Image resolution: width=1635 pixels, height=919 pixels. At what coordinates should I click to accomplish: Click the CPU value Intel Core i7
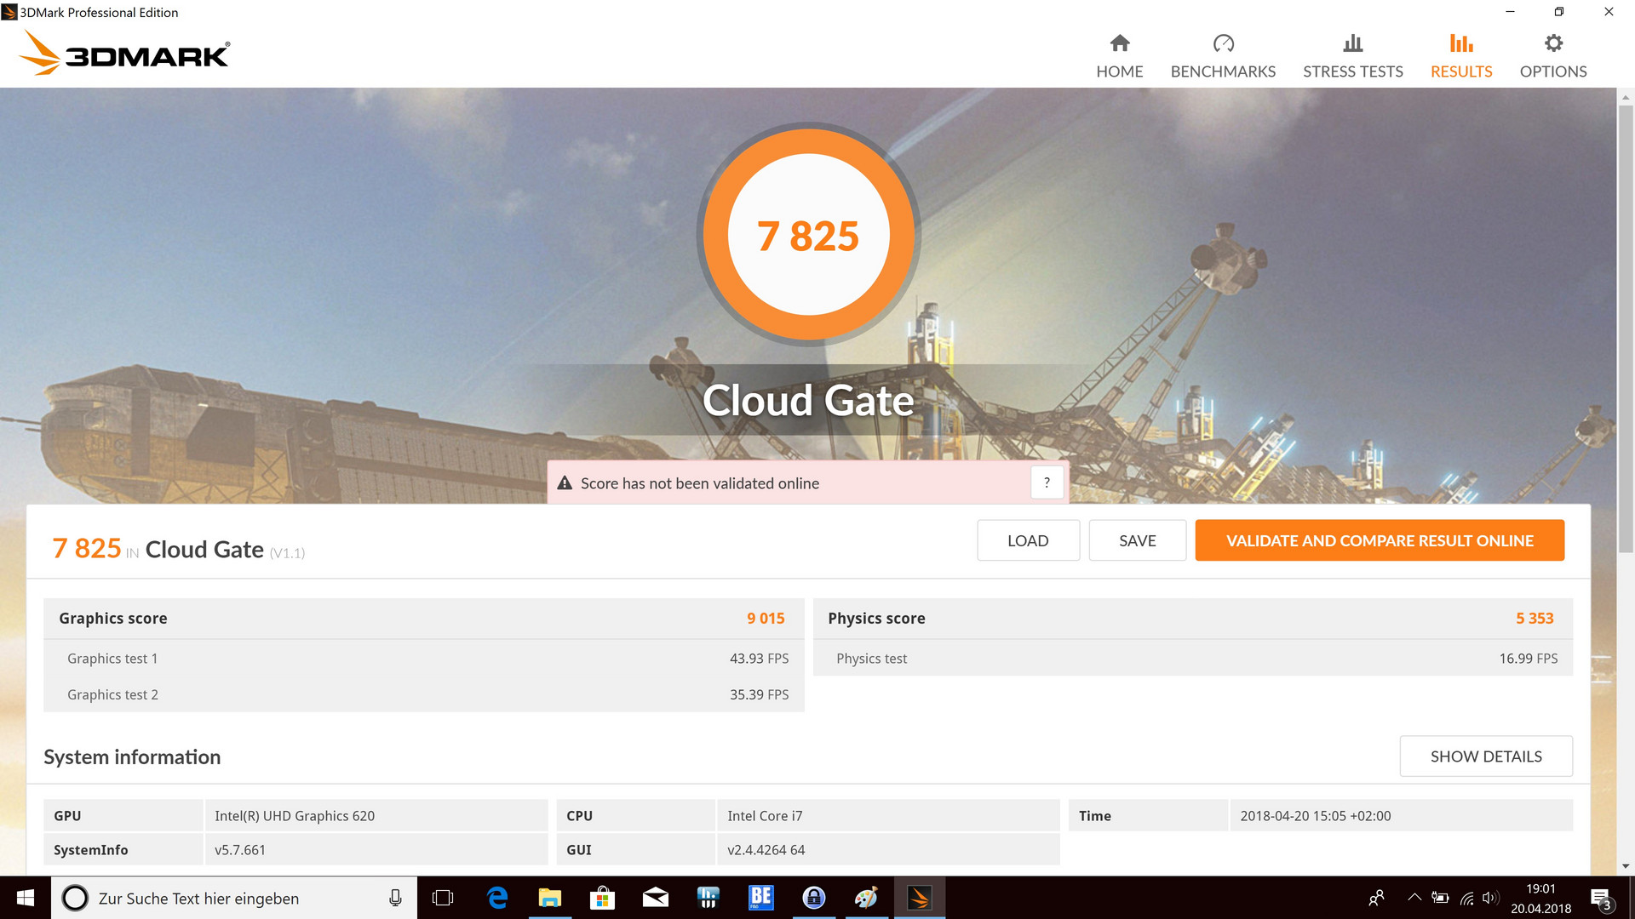(x=765, y=816)
